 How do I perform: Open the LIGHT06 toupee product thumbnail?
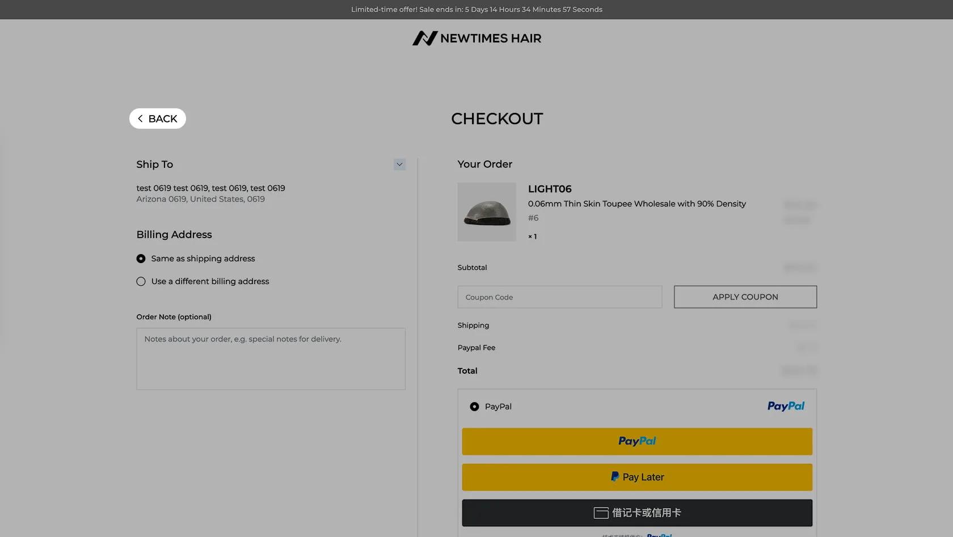[x=487, y=212]
